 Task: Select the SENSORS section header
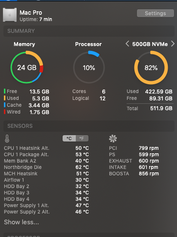(89, 126)
